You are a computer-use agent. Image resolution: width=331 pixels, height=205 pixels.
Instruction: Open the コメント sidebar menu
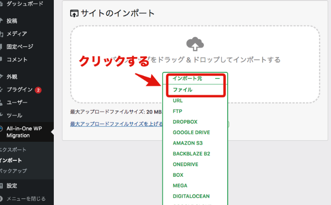pyautogui.click(x=17, y=59)
